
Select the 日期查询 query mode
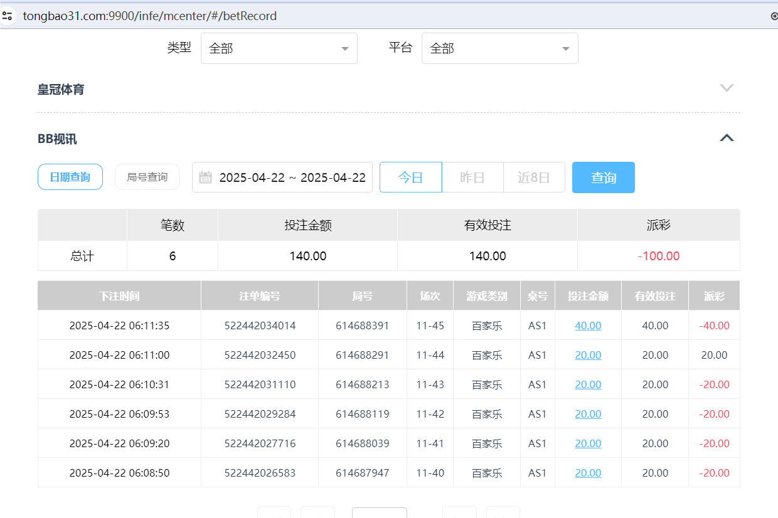[x=70, y=177]
